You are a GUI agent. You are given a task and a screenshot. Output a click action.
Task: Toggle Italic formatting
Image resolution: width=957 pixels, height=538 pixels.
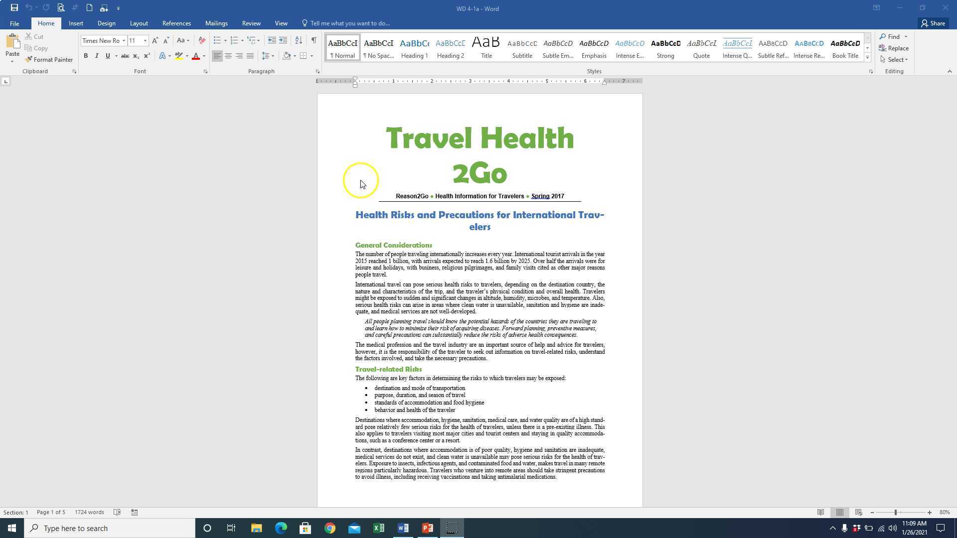[97, 56]
